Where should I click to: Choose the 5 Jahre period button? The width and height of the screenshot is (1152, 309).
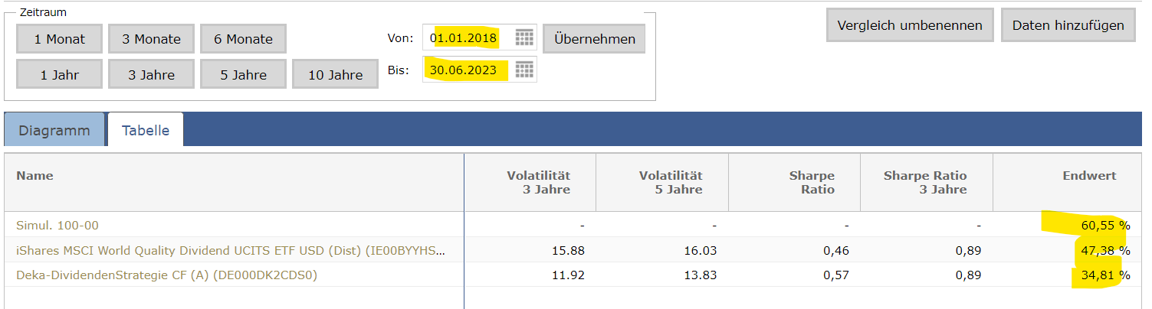point(243,75)
